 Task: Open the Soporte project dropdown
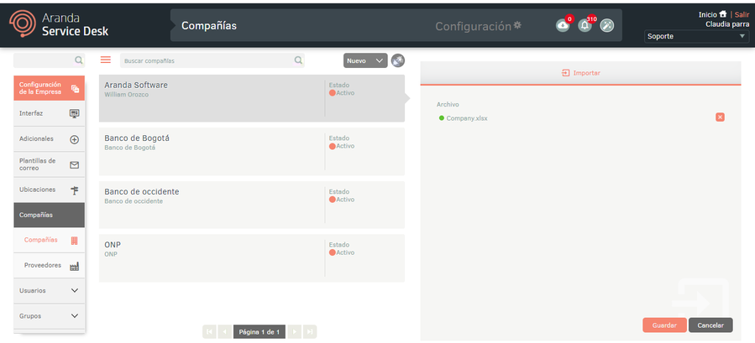pyautogui.click(x=696, y=36)
